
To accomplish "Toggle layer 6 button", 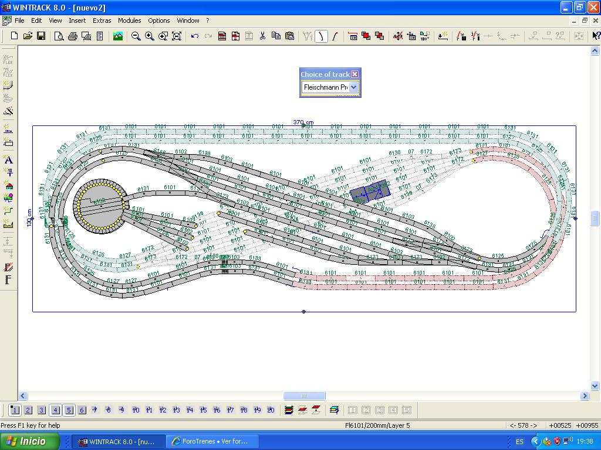I will pyautogui.click(x=82, y=410).
